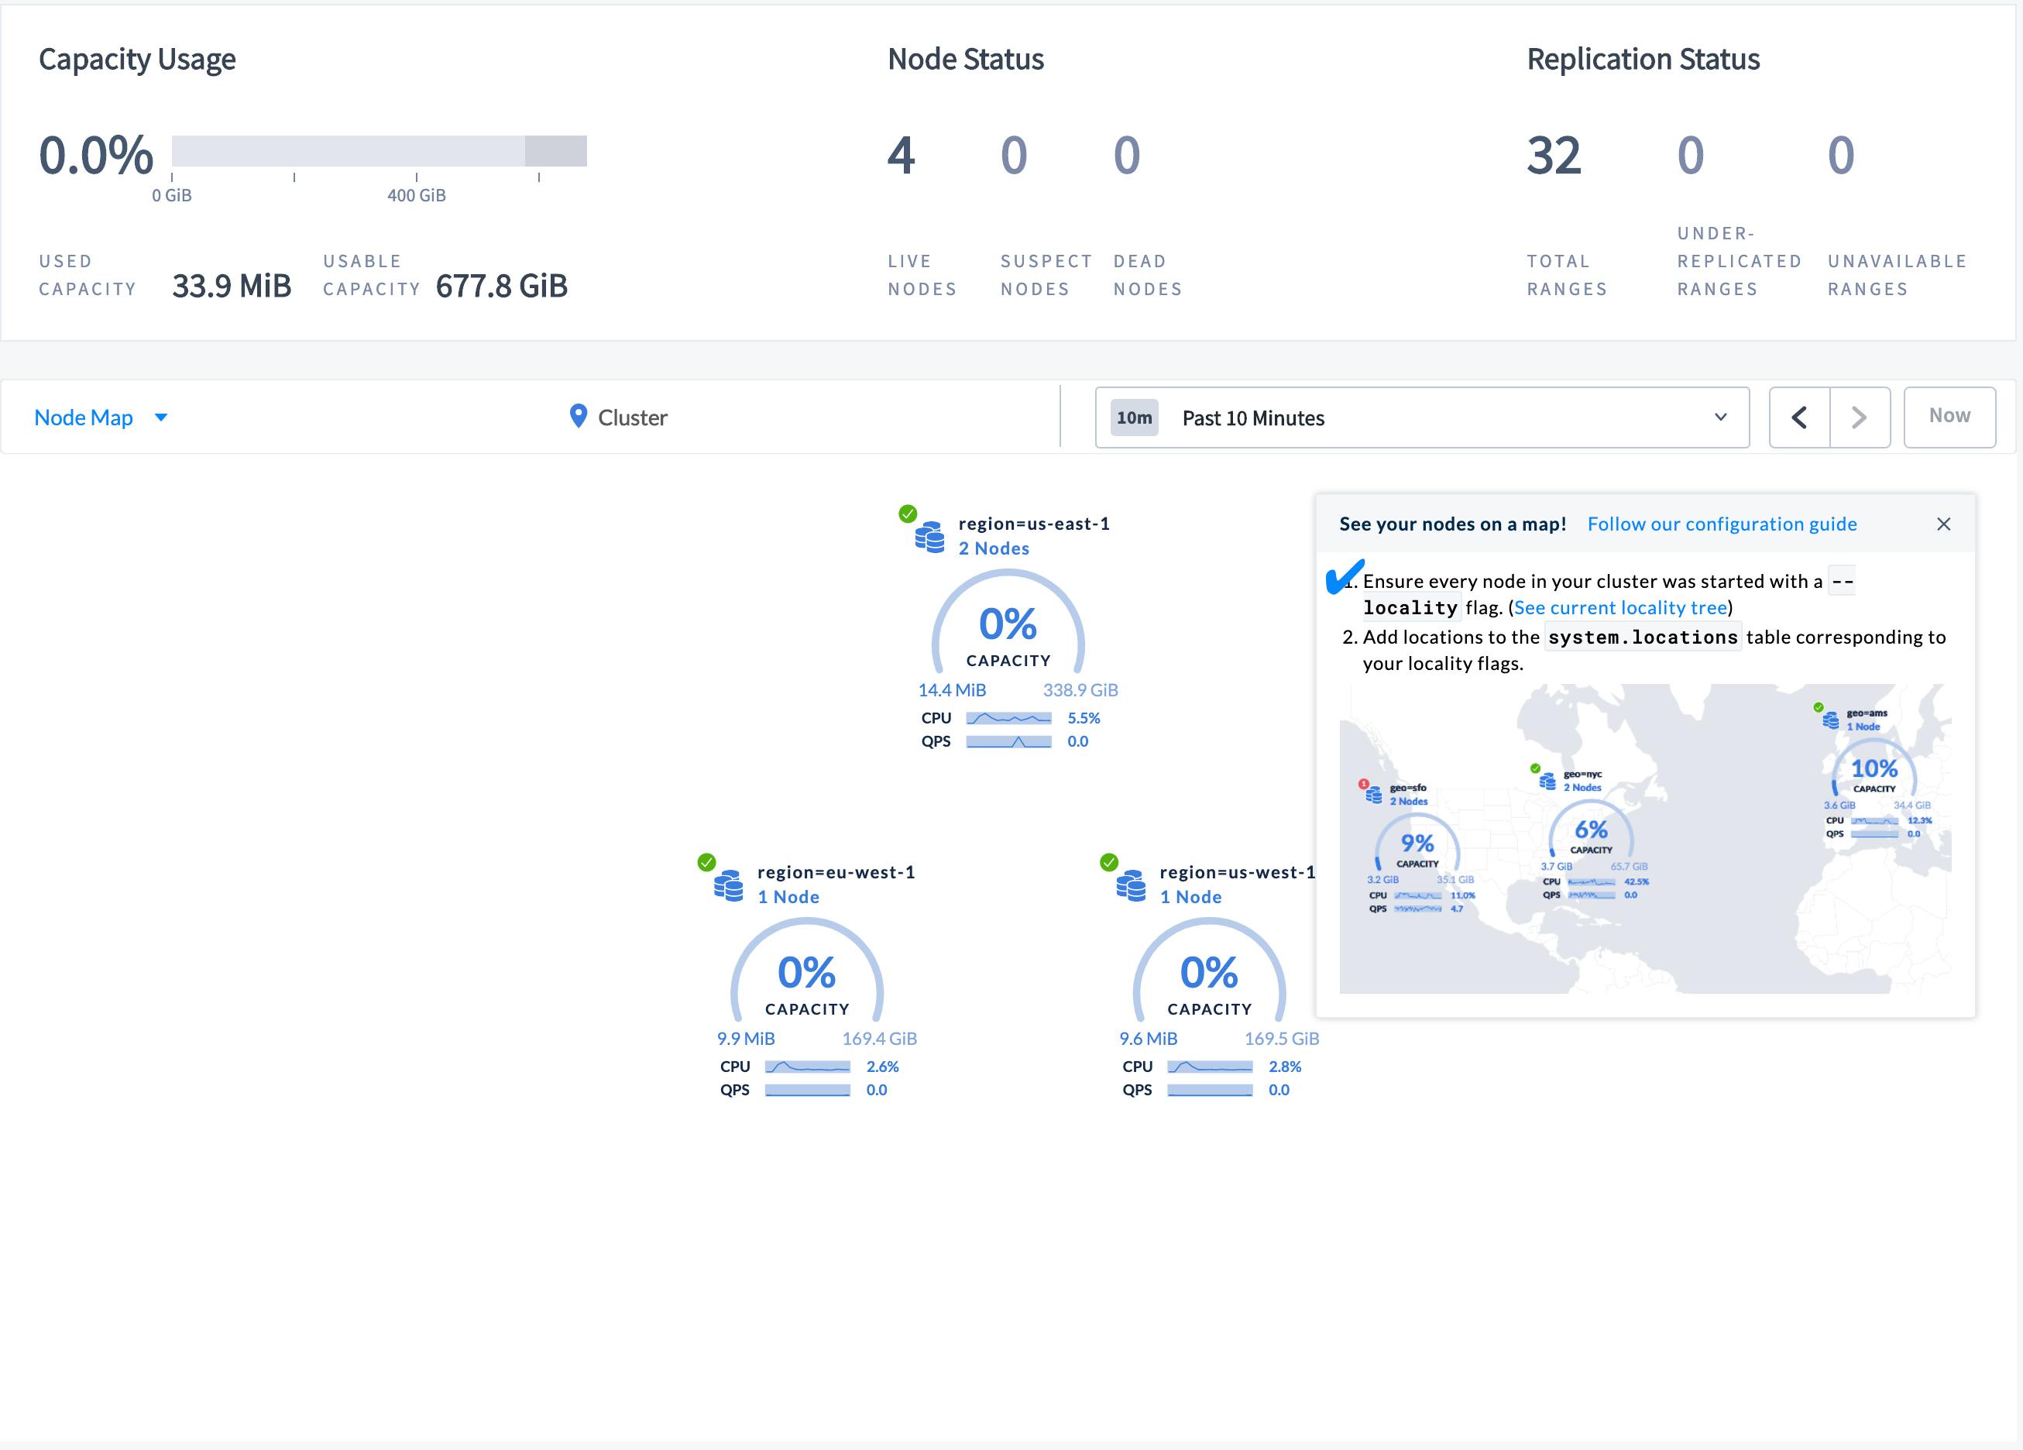2023x1450 pixels.
Task: Go to previous time window
Action: tap(1799, 417)
